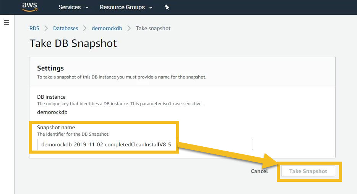Click the pin shortcuts icon in header
The height and width of the screenshot is (194, 357).
(167, 7)
